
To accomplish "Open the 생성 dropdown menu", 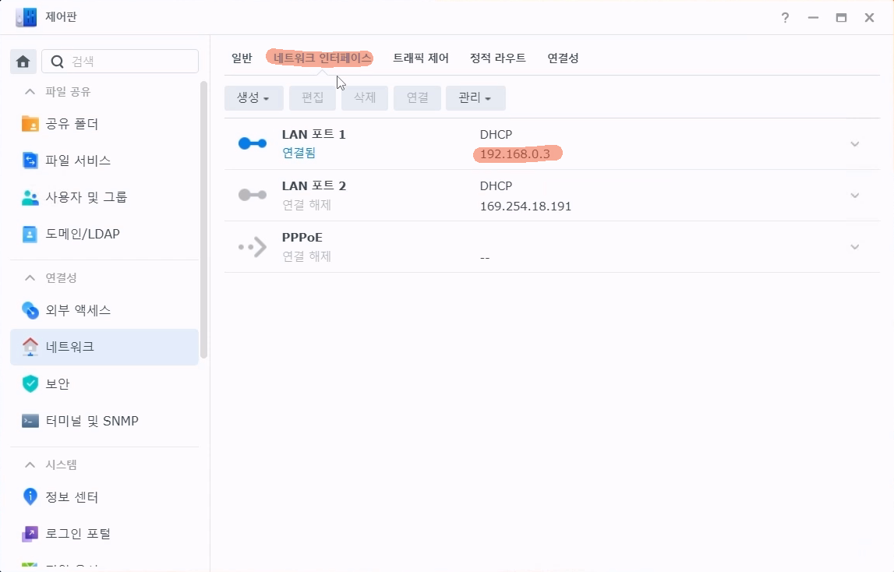I will pos(253,98).
